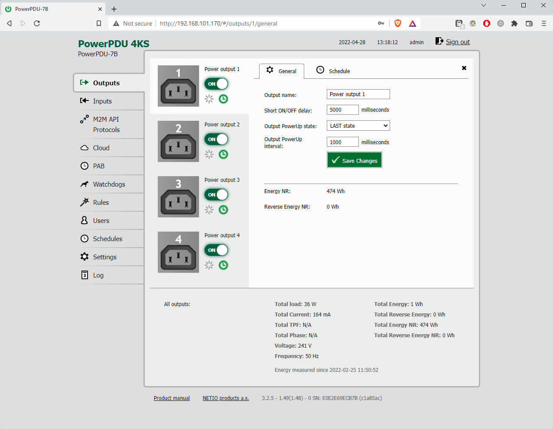The height and width of the screenshot is (429, 553).
Task: Close the output detail panel
Action: (x=464, y=68)
